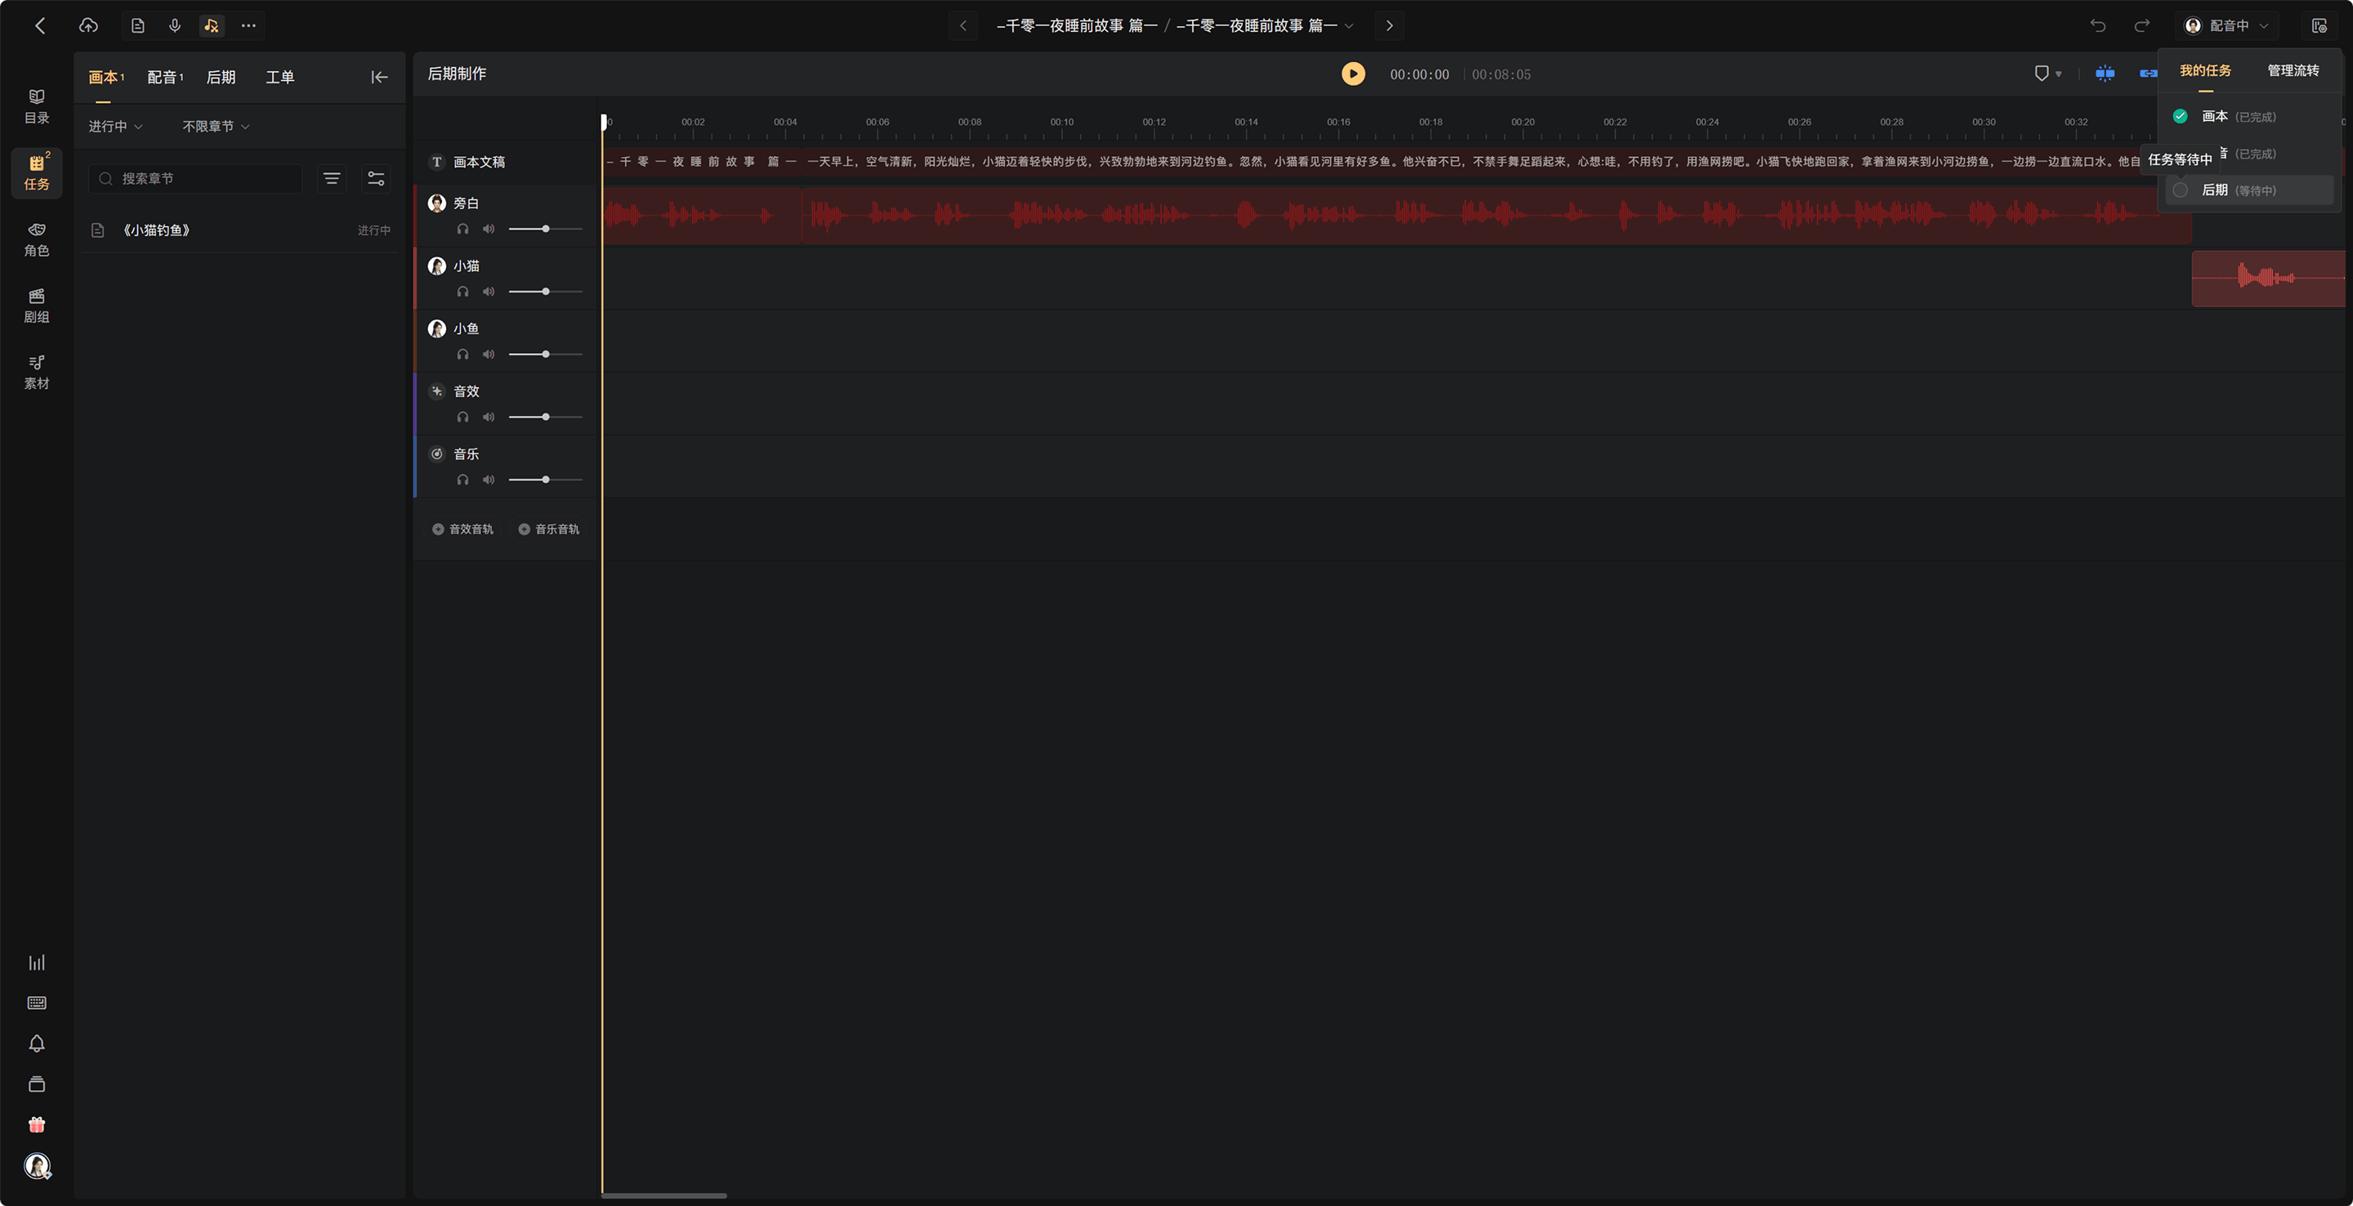2353x1206 pixels.
Task: Mute the 小鱼 track speaker icon
Action: click(x=489, y=355)
